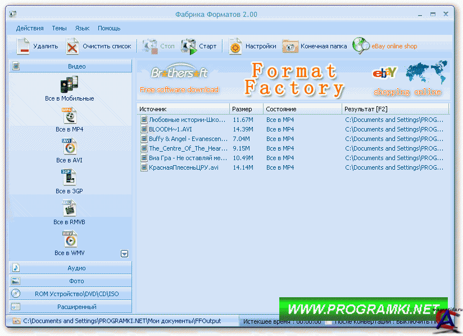The image size is (463, 336).
Task: Click the 11.67M size cell
Action: pyautogui.click(x=243, y=120)
